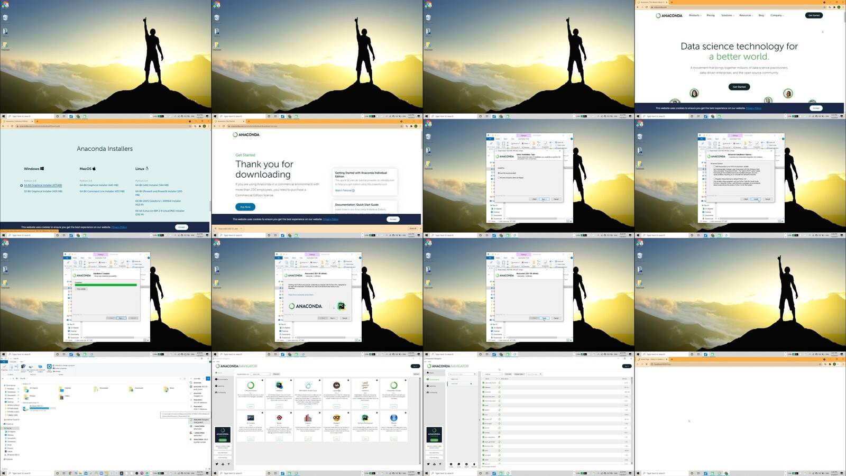Click PyCharm icon in the Anaconda setup dialog

click(x=341, y=306)
